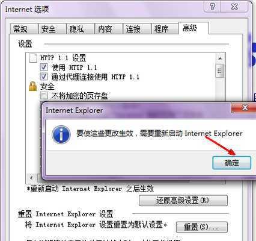Toggle the 使用 HTTP 1.1 checkbox
This screenshot has width=256, height=241.
point(44,67)
